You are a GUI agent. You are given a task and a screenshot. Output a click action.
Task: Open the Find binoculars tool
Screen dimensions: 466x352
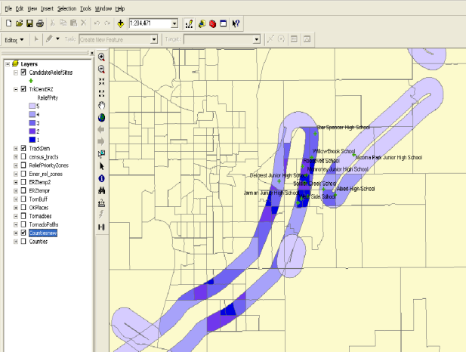pos(101,190)
